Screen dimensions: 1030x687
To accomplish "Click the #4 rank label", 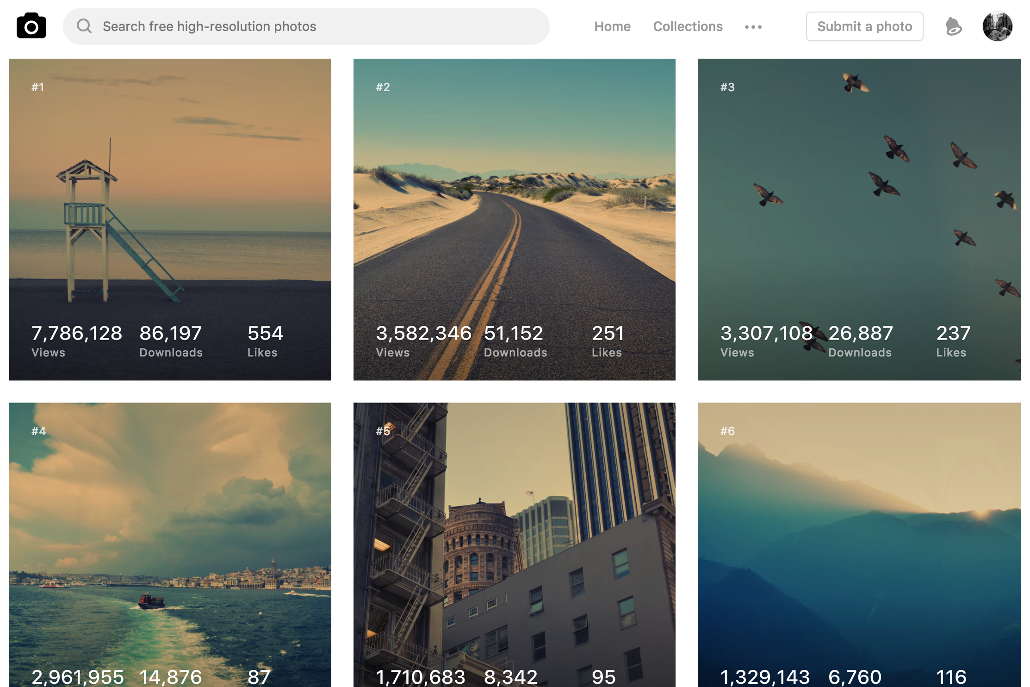I will [x=39, y=431].
